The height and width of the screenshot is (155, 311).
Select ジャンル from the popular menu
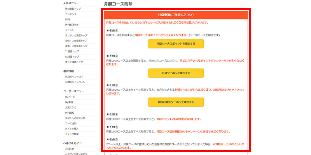[70, 30]
